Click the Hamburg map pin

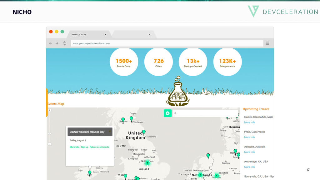coord(235,152)
